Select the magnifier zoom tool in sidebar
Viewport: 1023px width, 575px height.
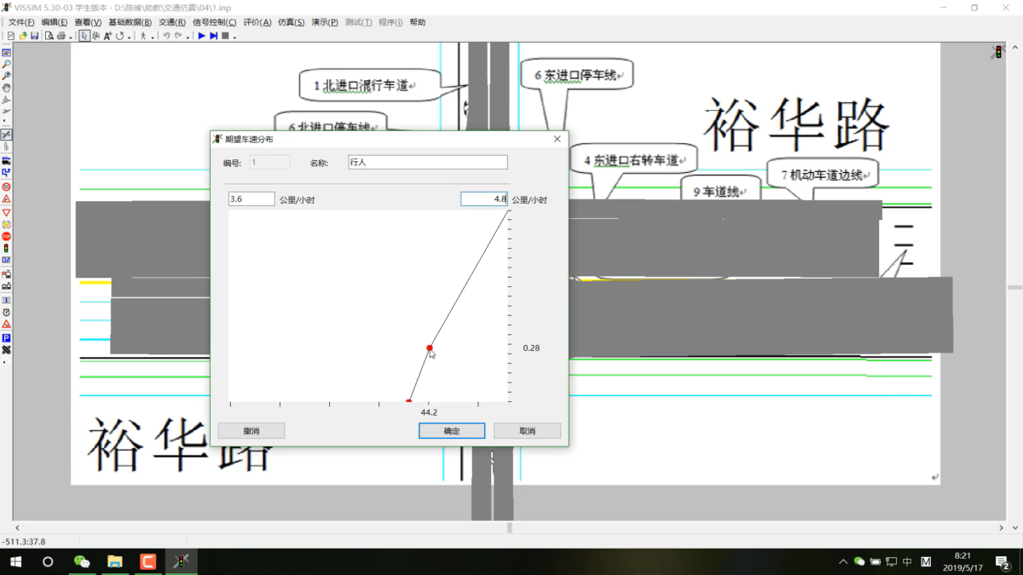tap(6, 64)
